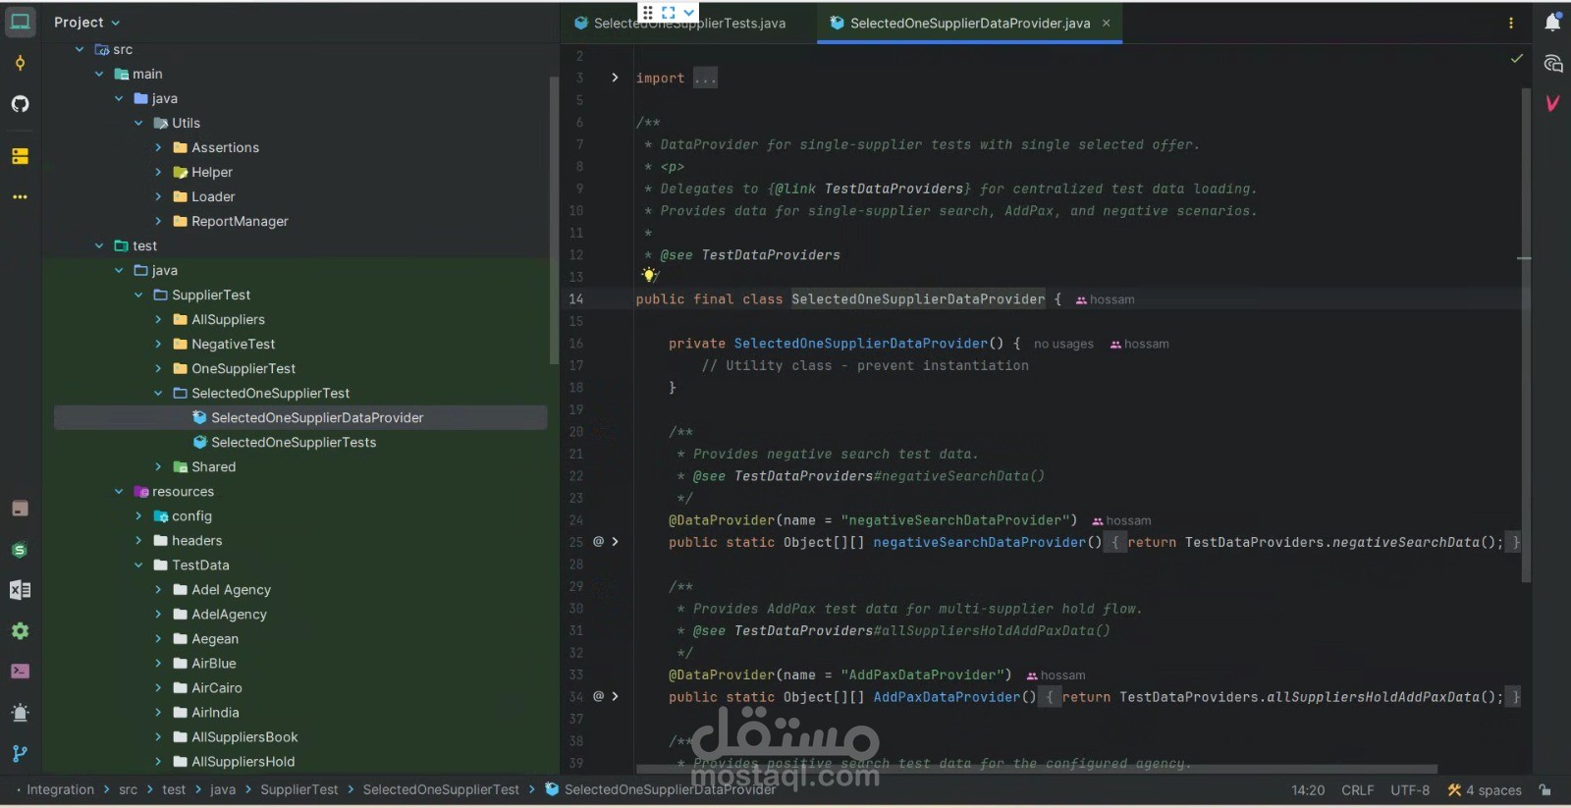Select SelectedOneSupplierDataProvider in project tree
The image size is (1571, 808).
pyautogui.click(x=317, y=417)
